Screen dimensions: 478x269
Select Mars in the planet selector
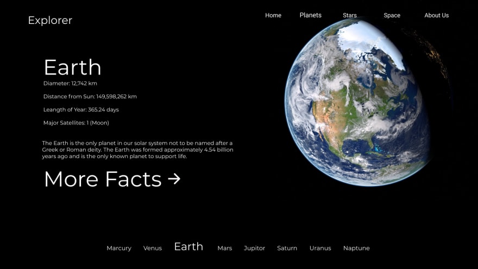click(x=225, y=248)
